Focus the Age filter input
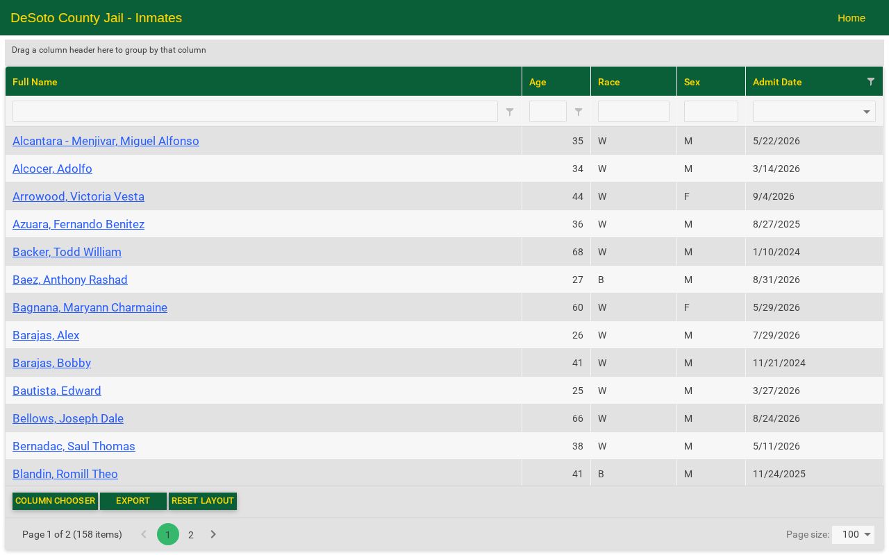 tap(548, 112)
